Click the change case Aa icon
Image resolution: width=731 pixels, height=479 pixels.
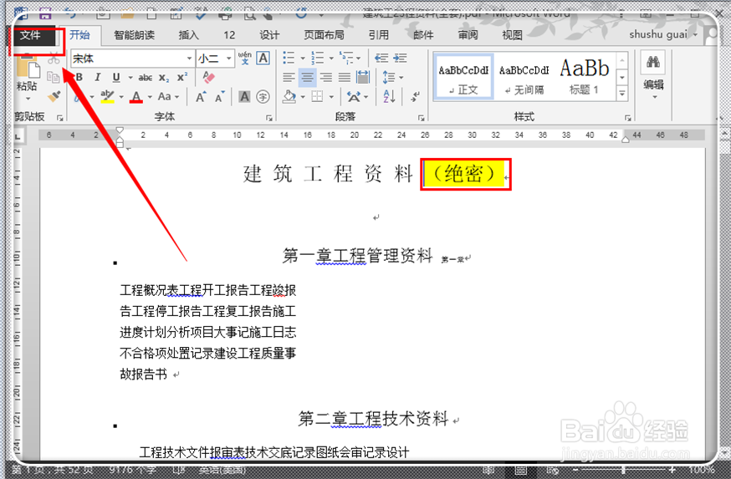point(165,96)
